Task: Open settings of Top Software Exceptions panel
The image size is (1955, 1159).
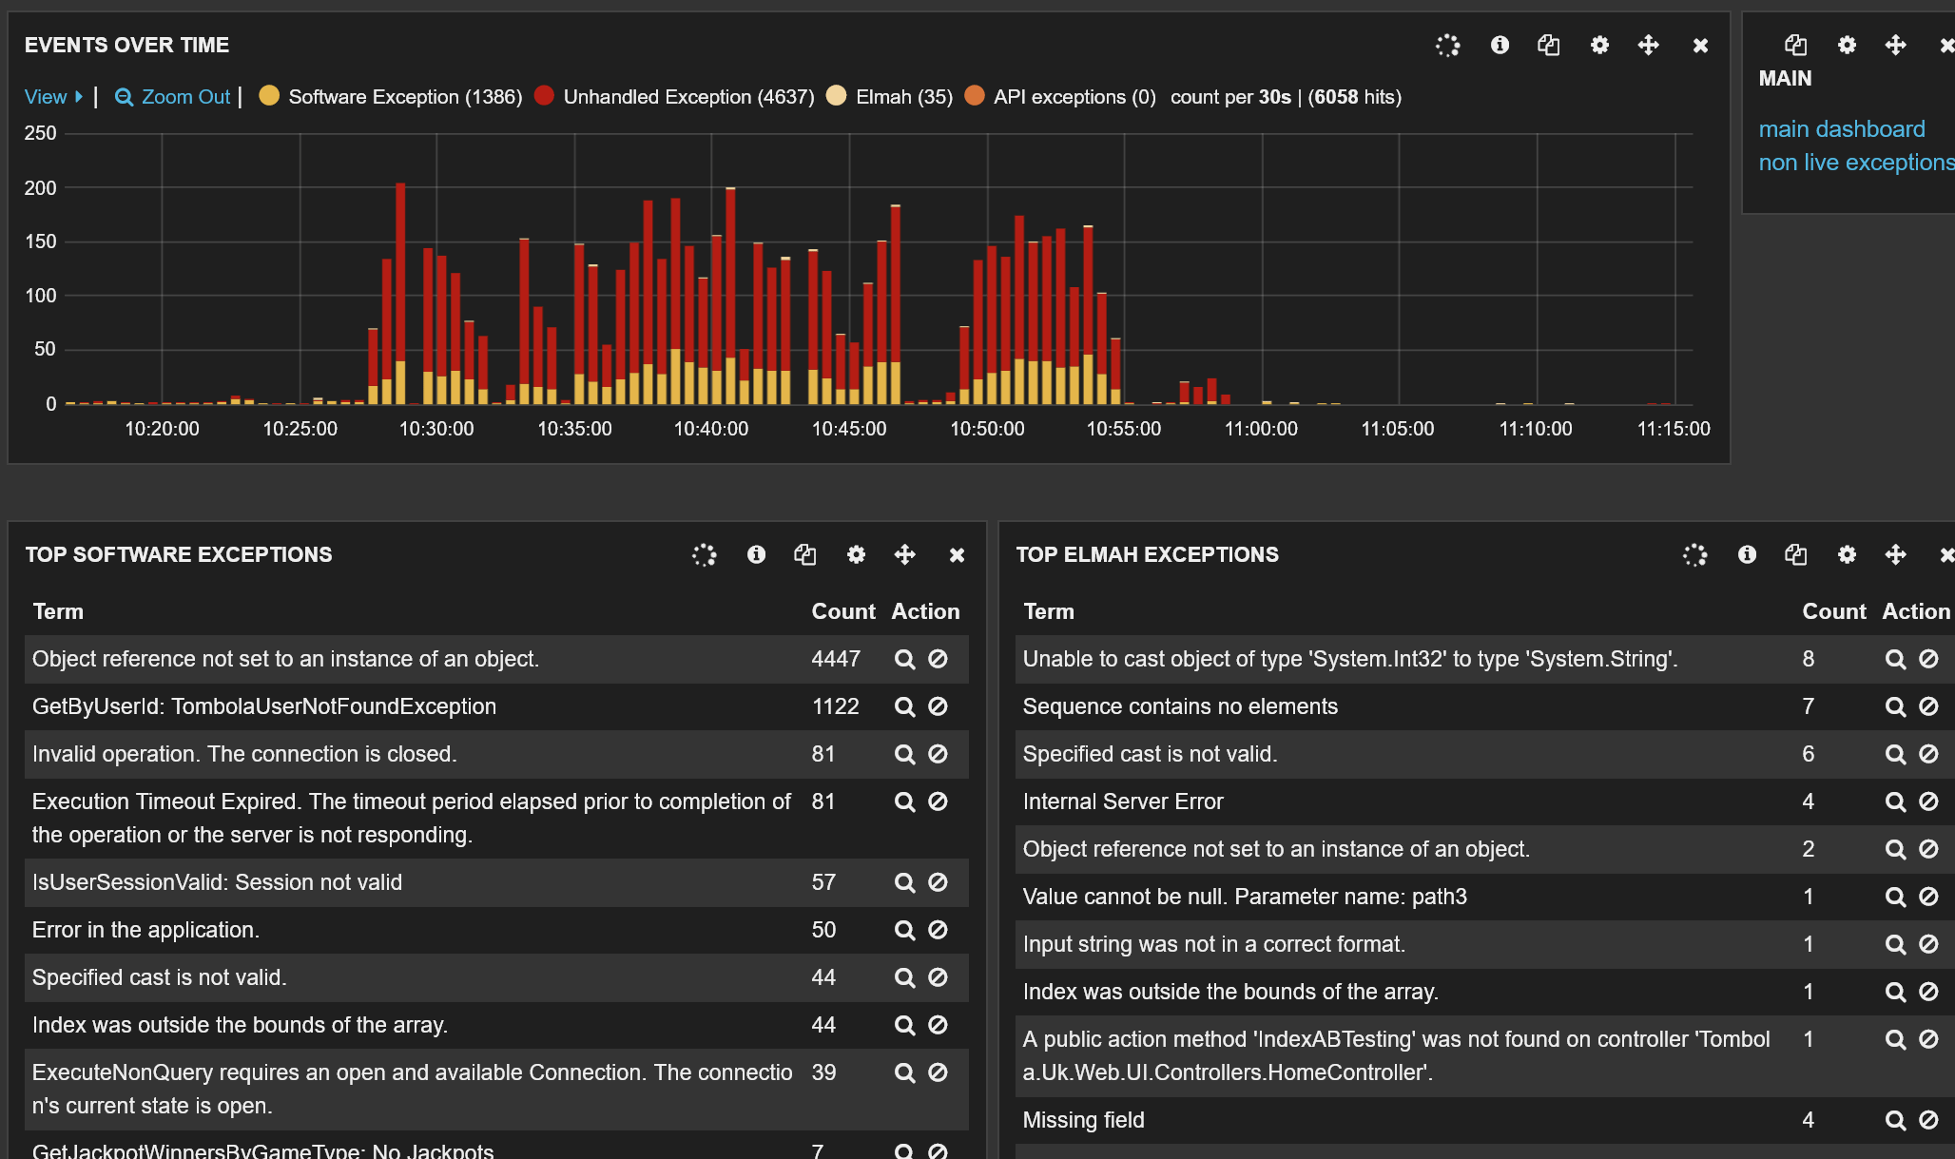Action: [x=856, y=554]
